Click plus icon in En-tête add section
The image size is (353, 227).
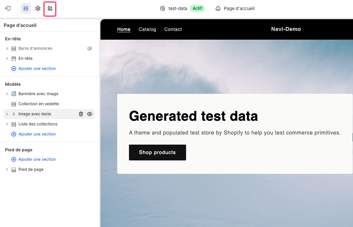(14, 69)
